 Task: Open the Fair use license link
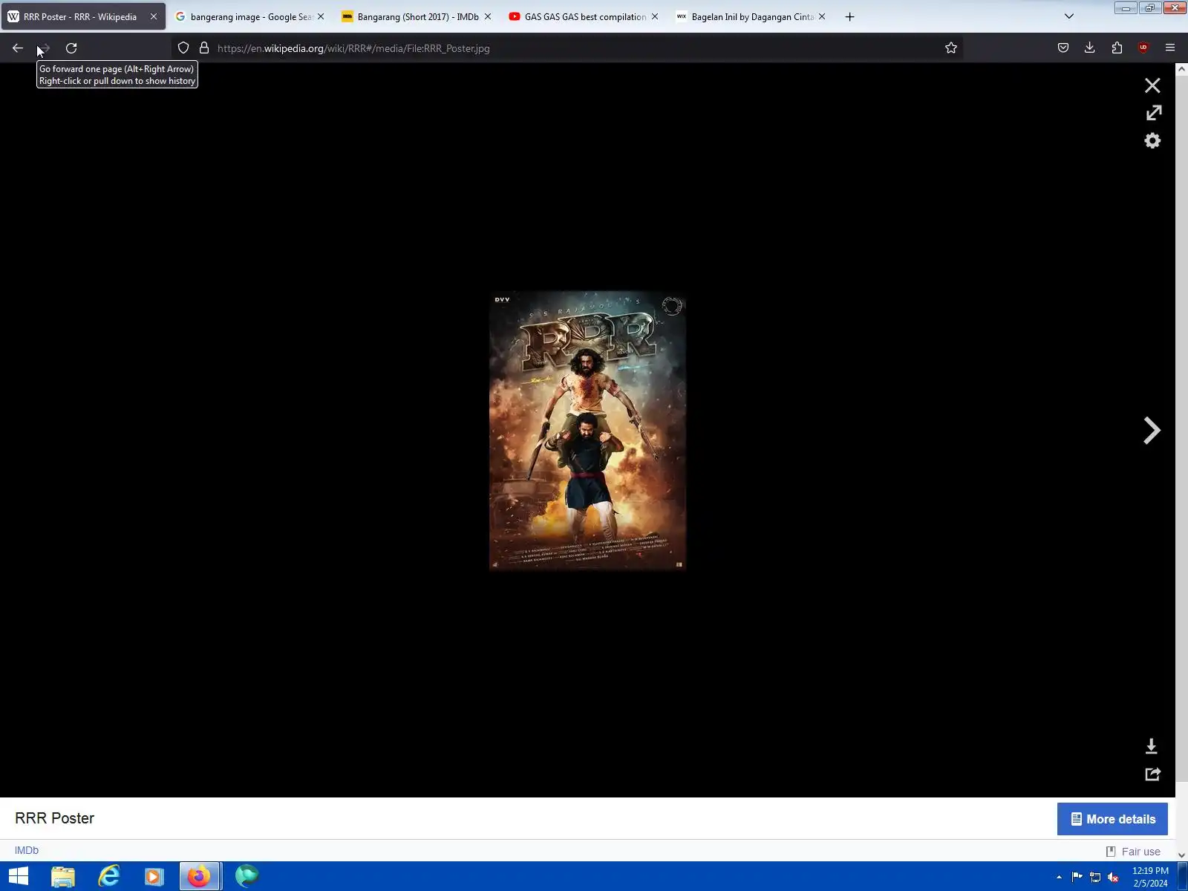[1140, 852]
